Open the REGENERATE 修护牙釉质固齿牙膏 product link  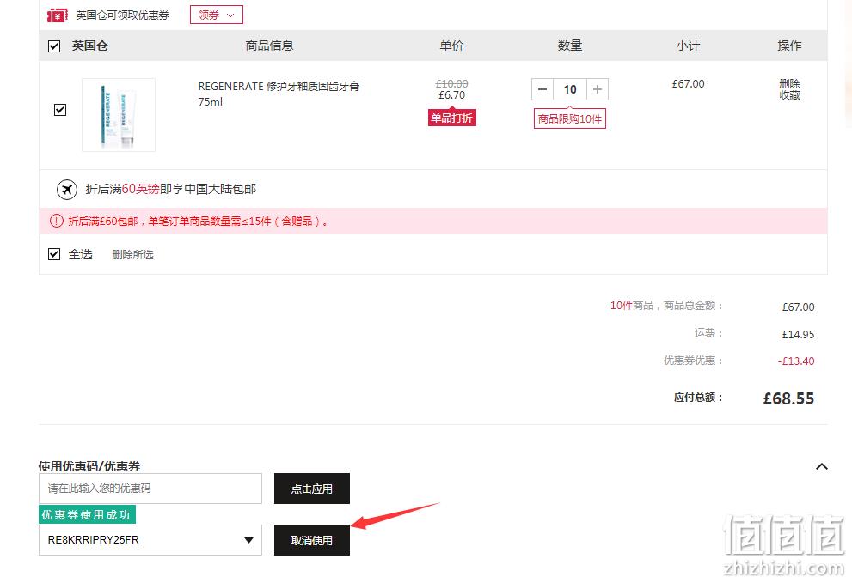[x=279, y=94]
